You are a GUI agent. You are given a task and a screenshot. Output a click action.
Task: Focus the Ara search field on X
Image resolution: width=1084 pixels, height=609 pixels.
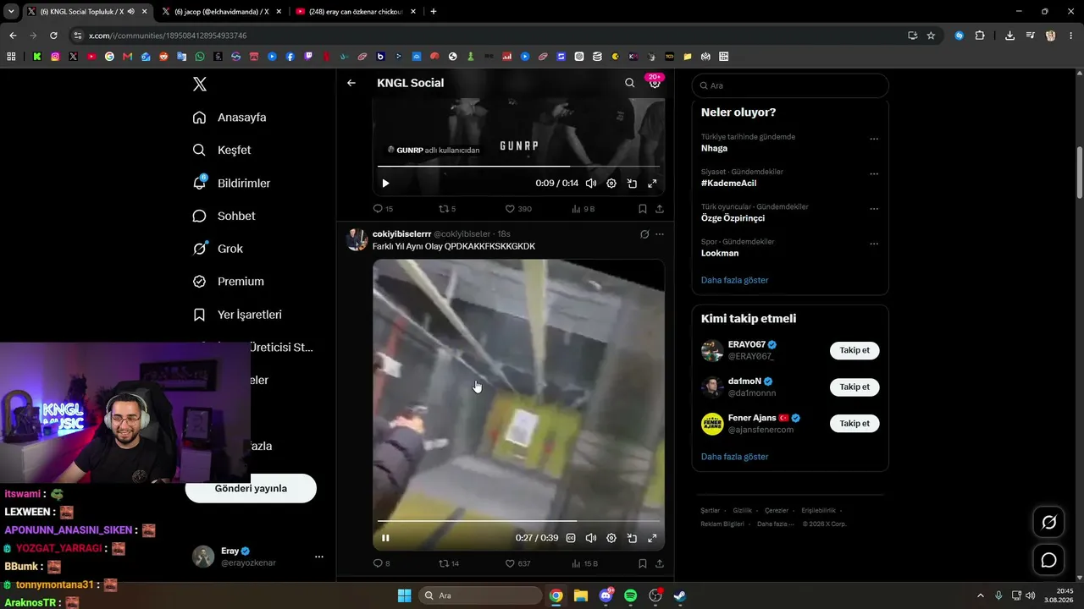pos(790,85)
